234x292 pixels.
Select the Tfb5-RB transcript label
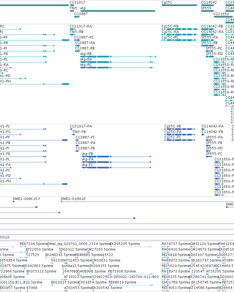[76, 32]
